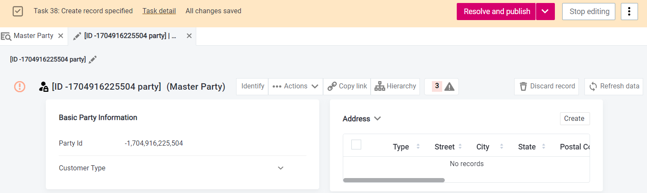Open the three-dot more options menu

[629, 12]
